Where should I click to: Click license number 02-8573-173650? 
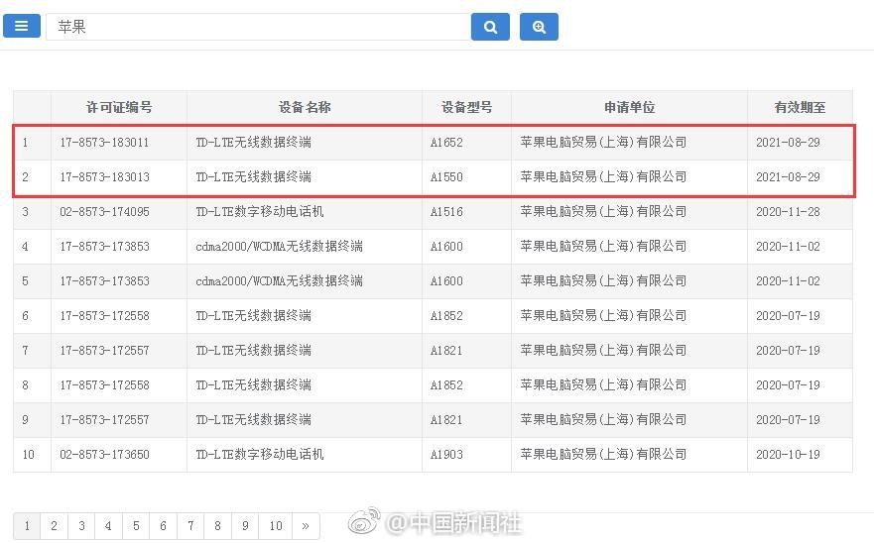(x=104, y=455)
